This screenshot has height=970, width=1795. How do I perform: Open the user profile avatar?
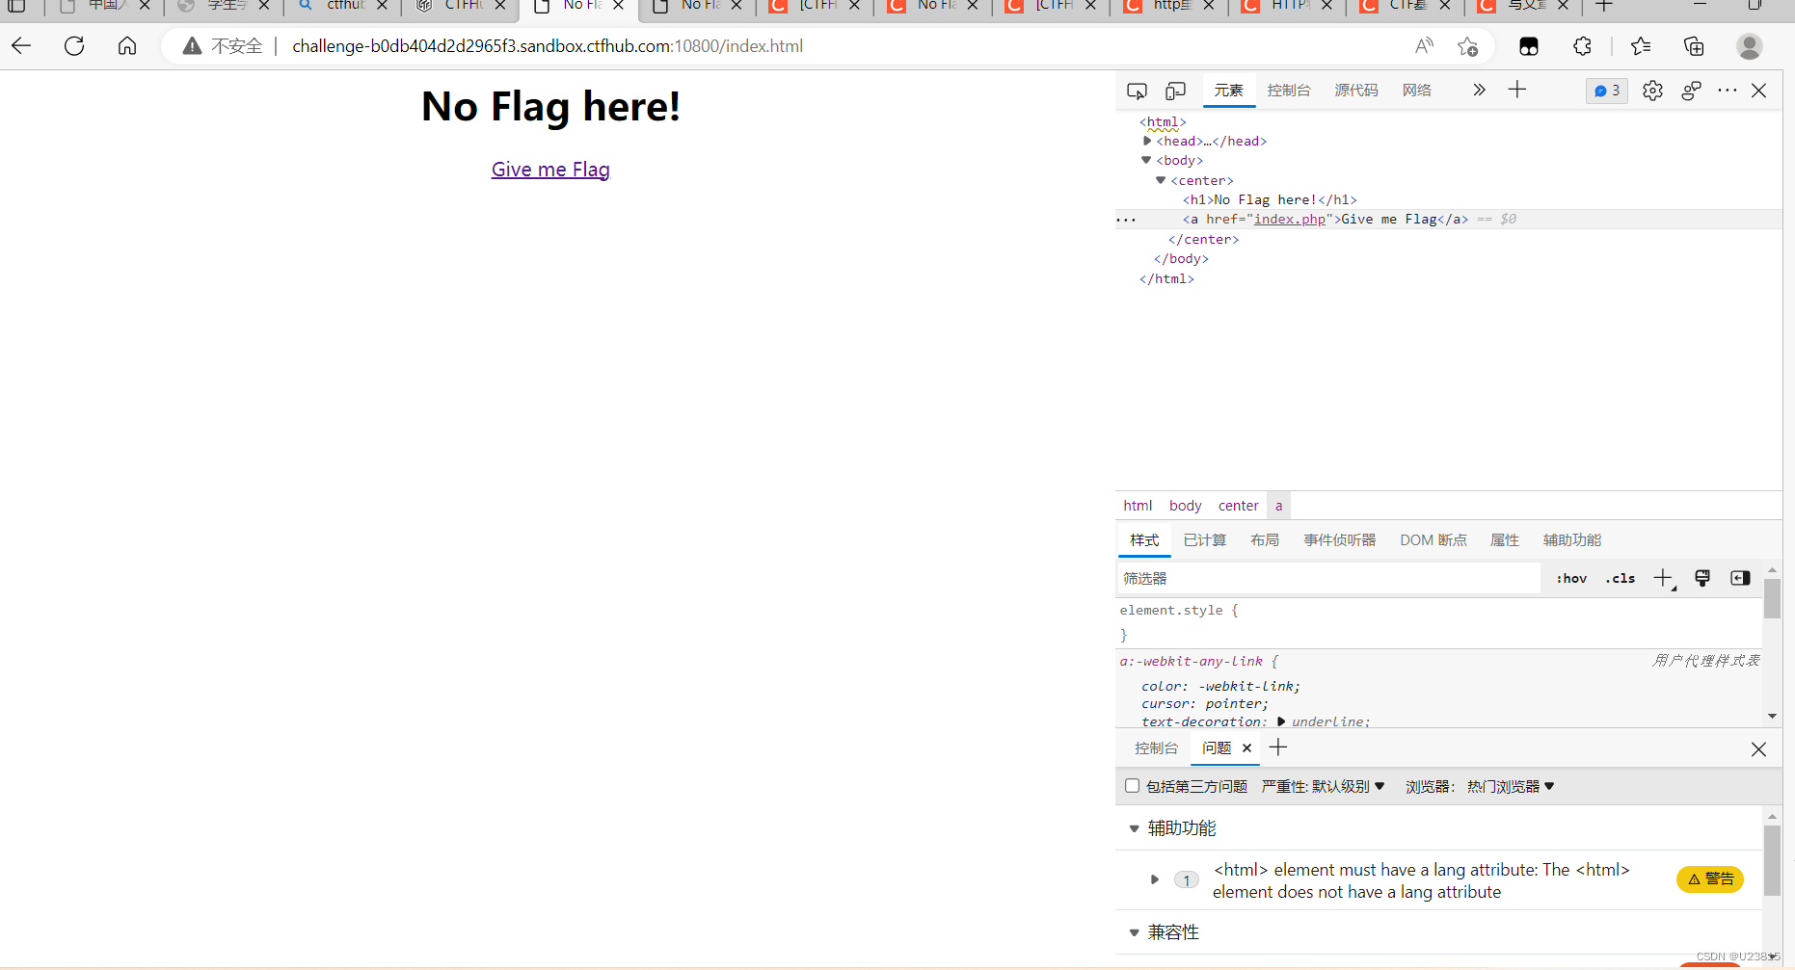coord(1750,45)
